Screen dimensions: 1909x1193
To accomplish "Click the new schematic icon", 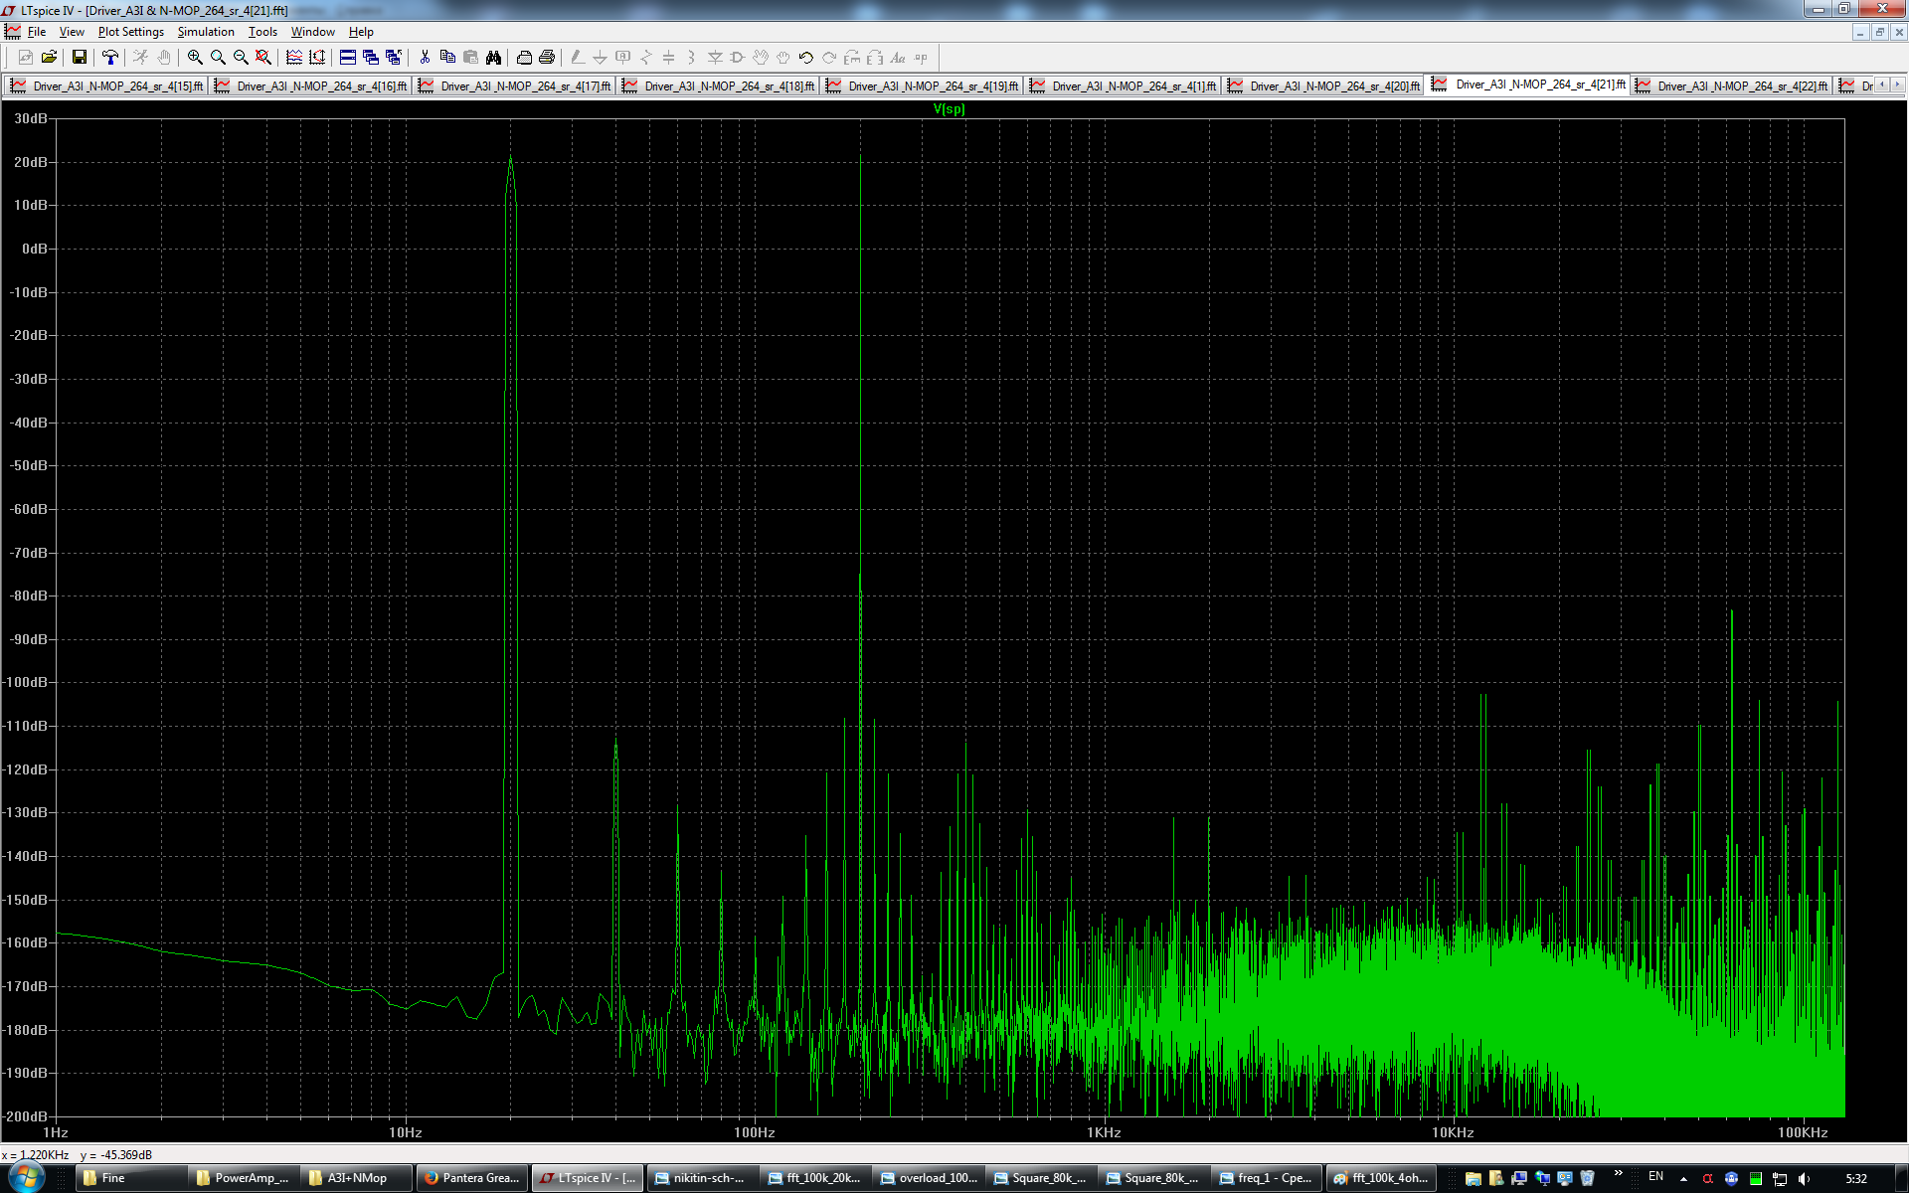I will pyautogui.click(x=26, y=58).
